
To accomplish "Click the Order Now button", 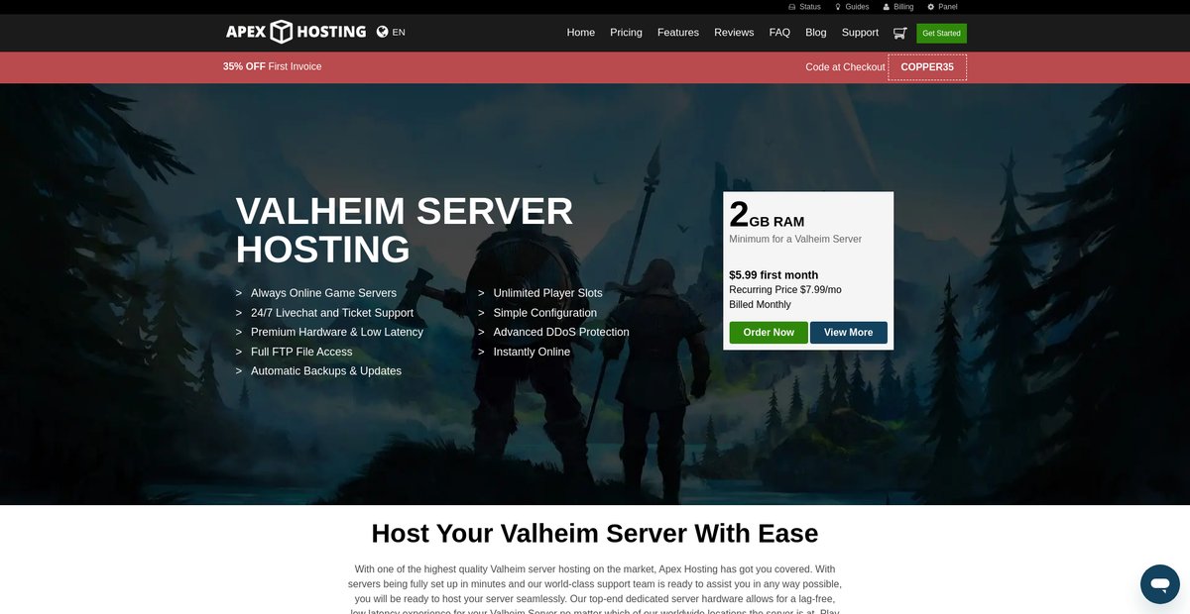I will click(769, 333).
